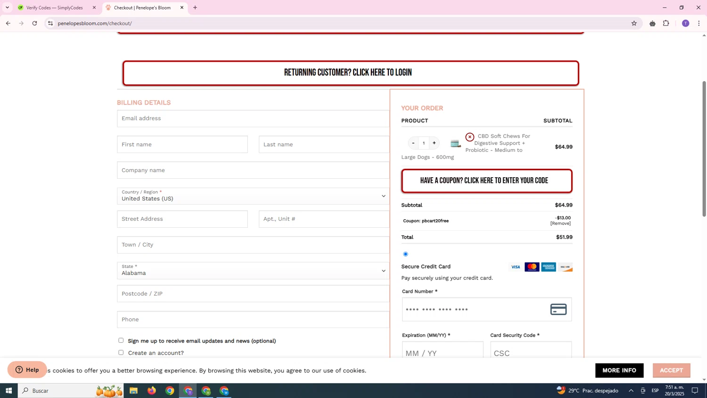The width and height of the screenshot is (707, 398).
Task: Open the tab search dropdown
Action: click(x=7, y=8)
